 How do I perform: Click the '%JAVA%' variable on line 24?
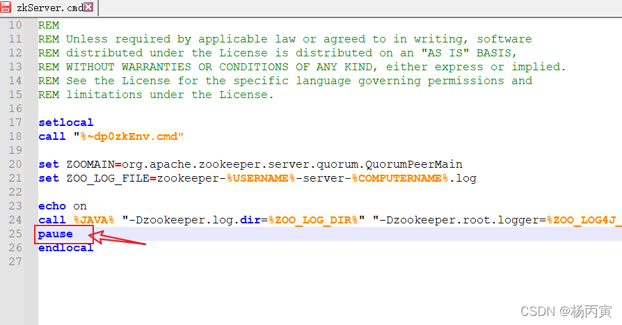pos(94,220)
